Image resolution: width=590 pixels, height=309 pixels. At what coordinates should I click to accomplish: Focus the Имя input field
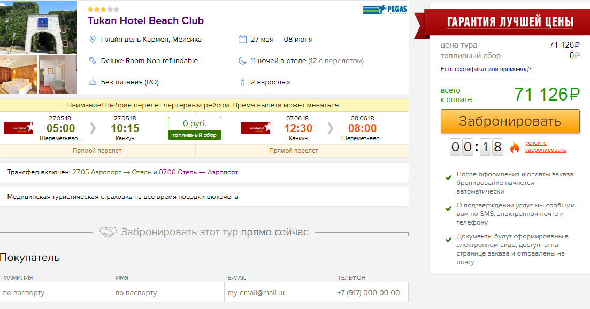(168, 292)
